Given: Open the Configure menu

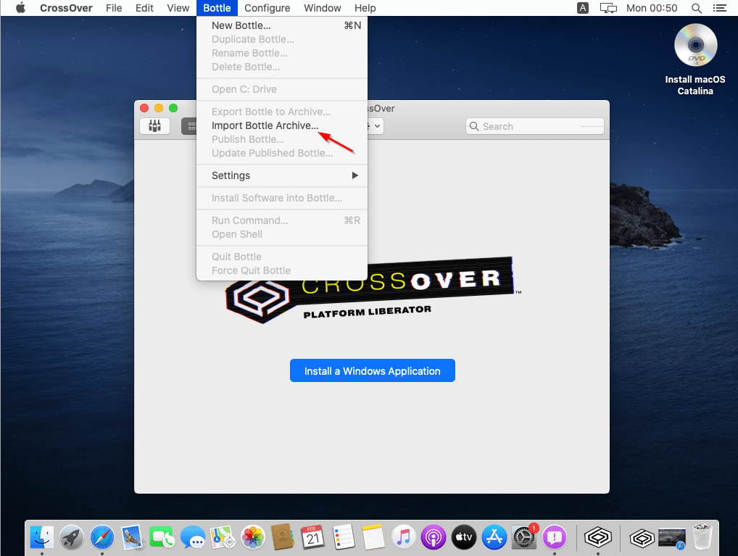Looking at the screenshot, I should pyautogui.click(x=267, y=8).
